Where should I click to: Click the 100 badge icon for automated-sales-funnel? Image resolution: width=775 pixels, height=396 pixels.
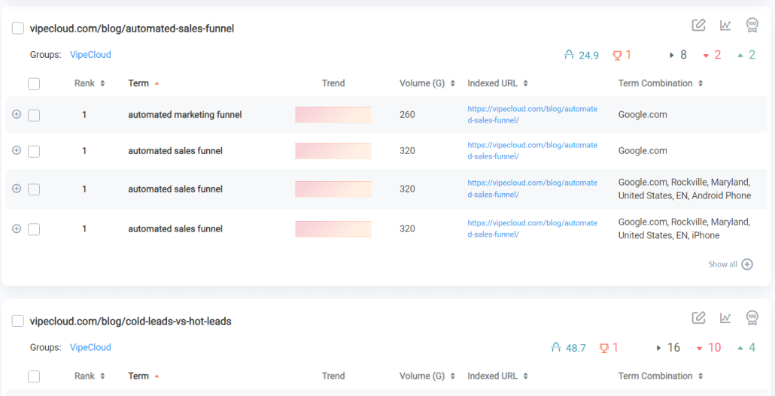point(752,26)
